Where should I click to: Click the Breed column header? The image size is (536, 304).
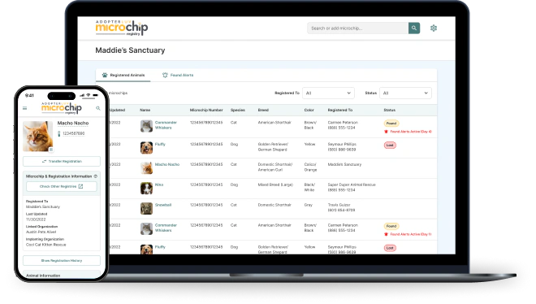coord(263,110)
